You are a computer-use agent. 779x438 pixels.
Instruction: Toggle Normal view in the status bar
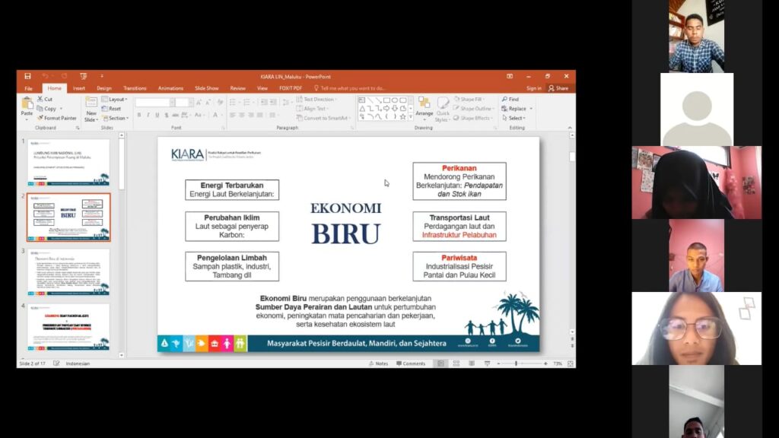(x=440, y=363)
